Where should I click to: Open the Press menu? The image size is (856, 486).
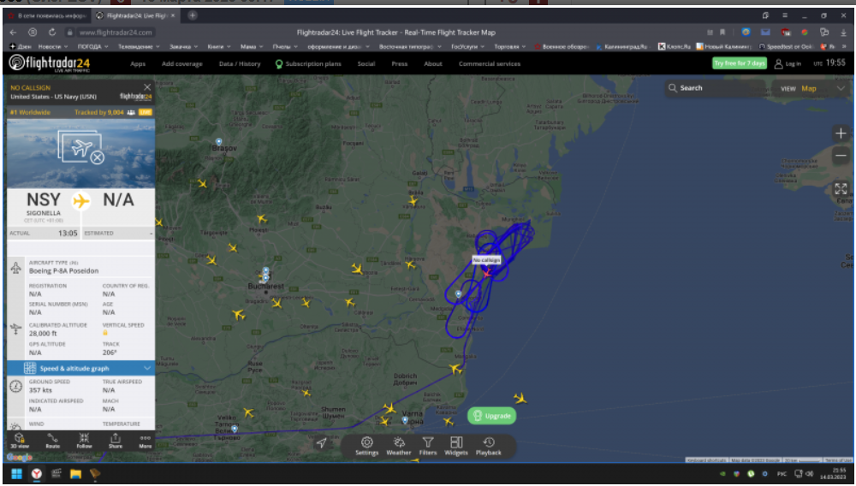[400, 64]
